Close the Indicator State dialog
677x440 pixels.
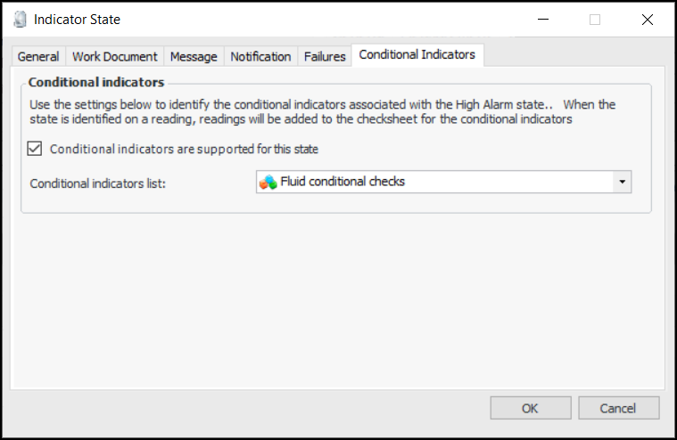coord(648,20)
